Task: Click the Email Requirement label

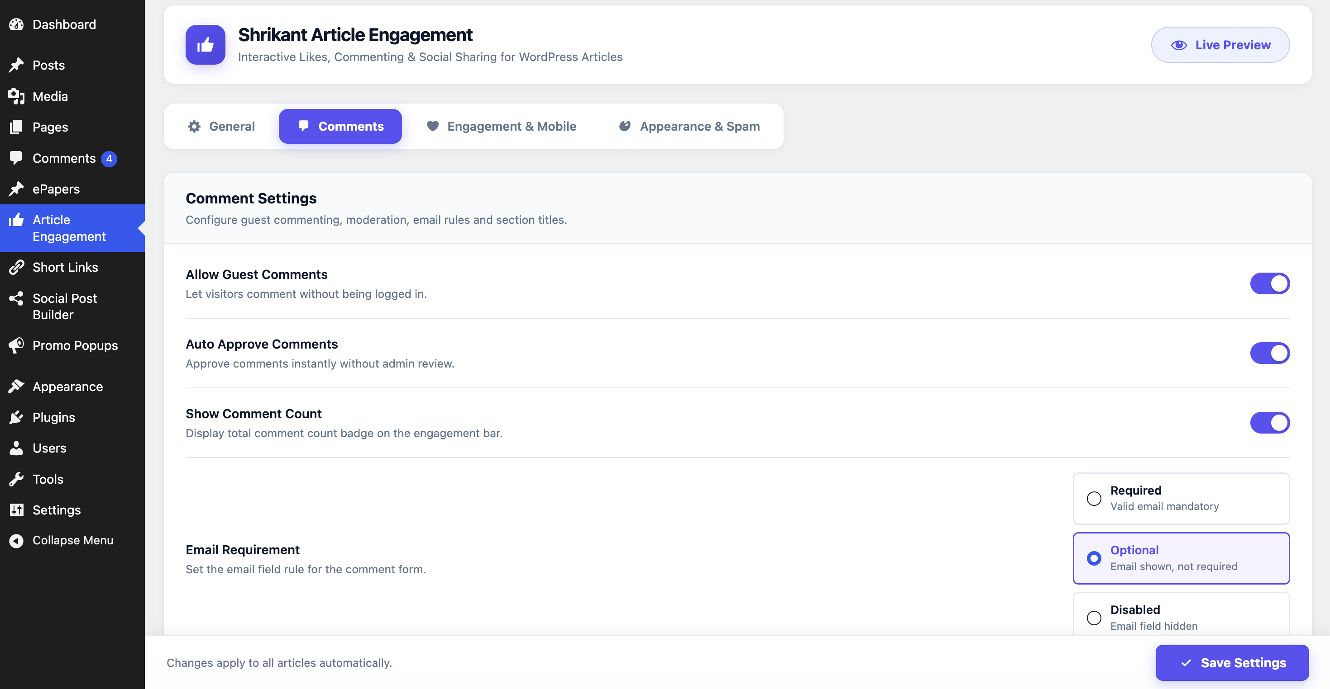Action: point(243,550)
